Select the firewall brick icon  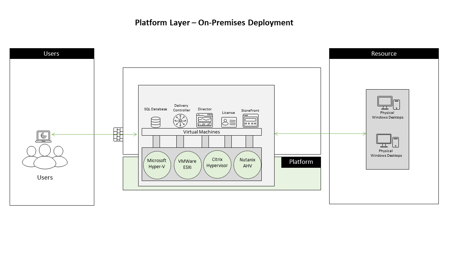pos(118,134)
